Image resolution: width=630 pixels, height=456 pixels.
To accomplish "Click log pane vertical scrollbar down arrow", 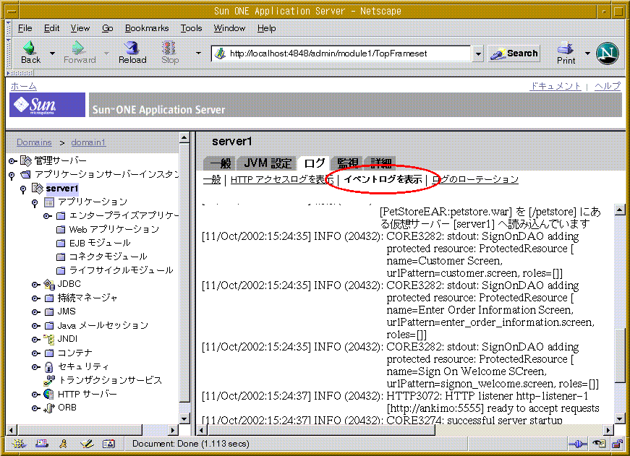I will point(620,419).
